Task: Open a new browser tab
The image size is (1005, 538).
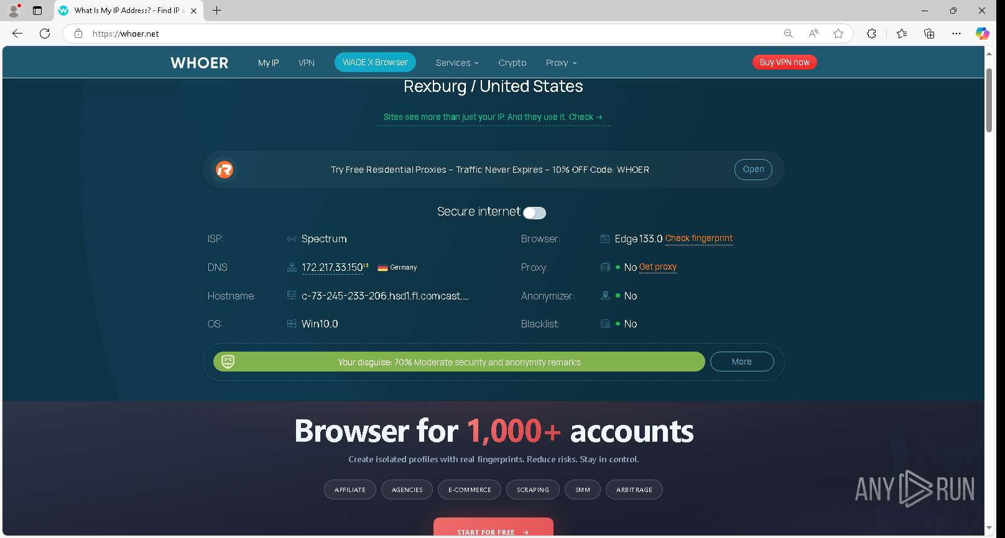Action: [x=216, y=11]
